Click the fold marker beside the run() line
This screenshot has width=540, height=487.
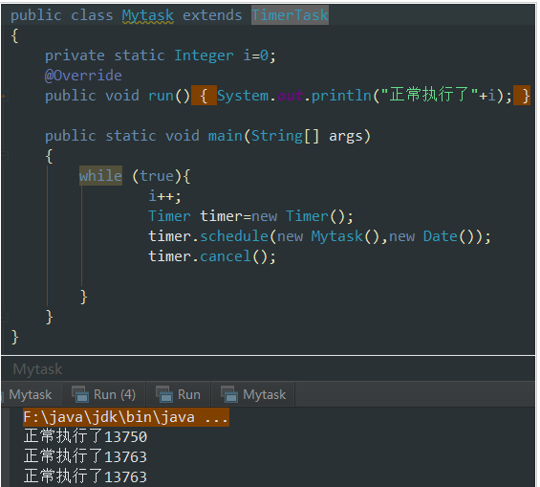(5, 97)
